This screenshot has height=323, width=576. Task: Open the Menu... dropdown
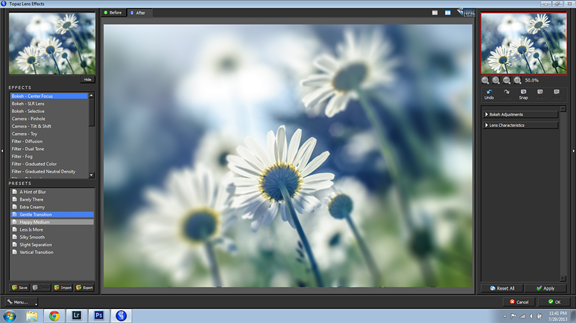[x=18, y=301]
